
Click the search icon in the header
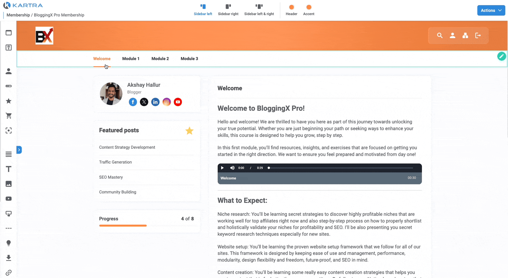coord(440,36)
